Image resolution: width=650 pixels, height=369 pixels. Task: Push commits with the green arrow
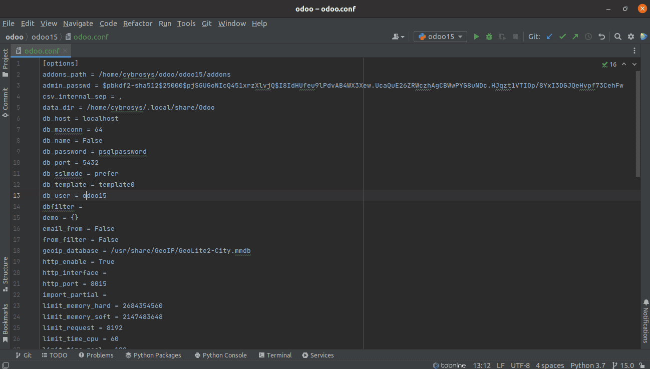[575, 37]
